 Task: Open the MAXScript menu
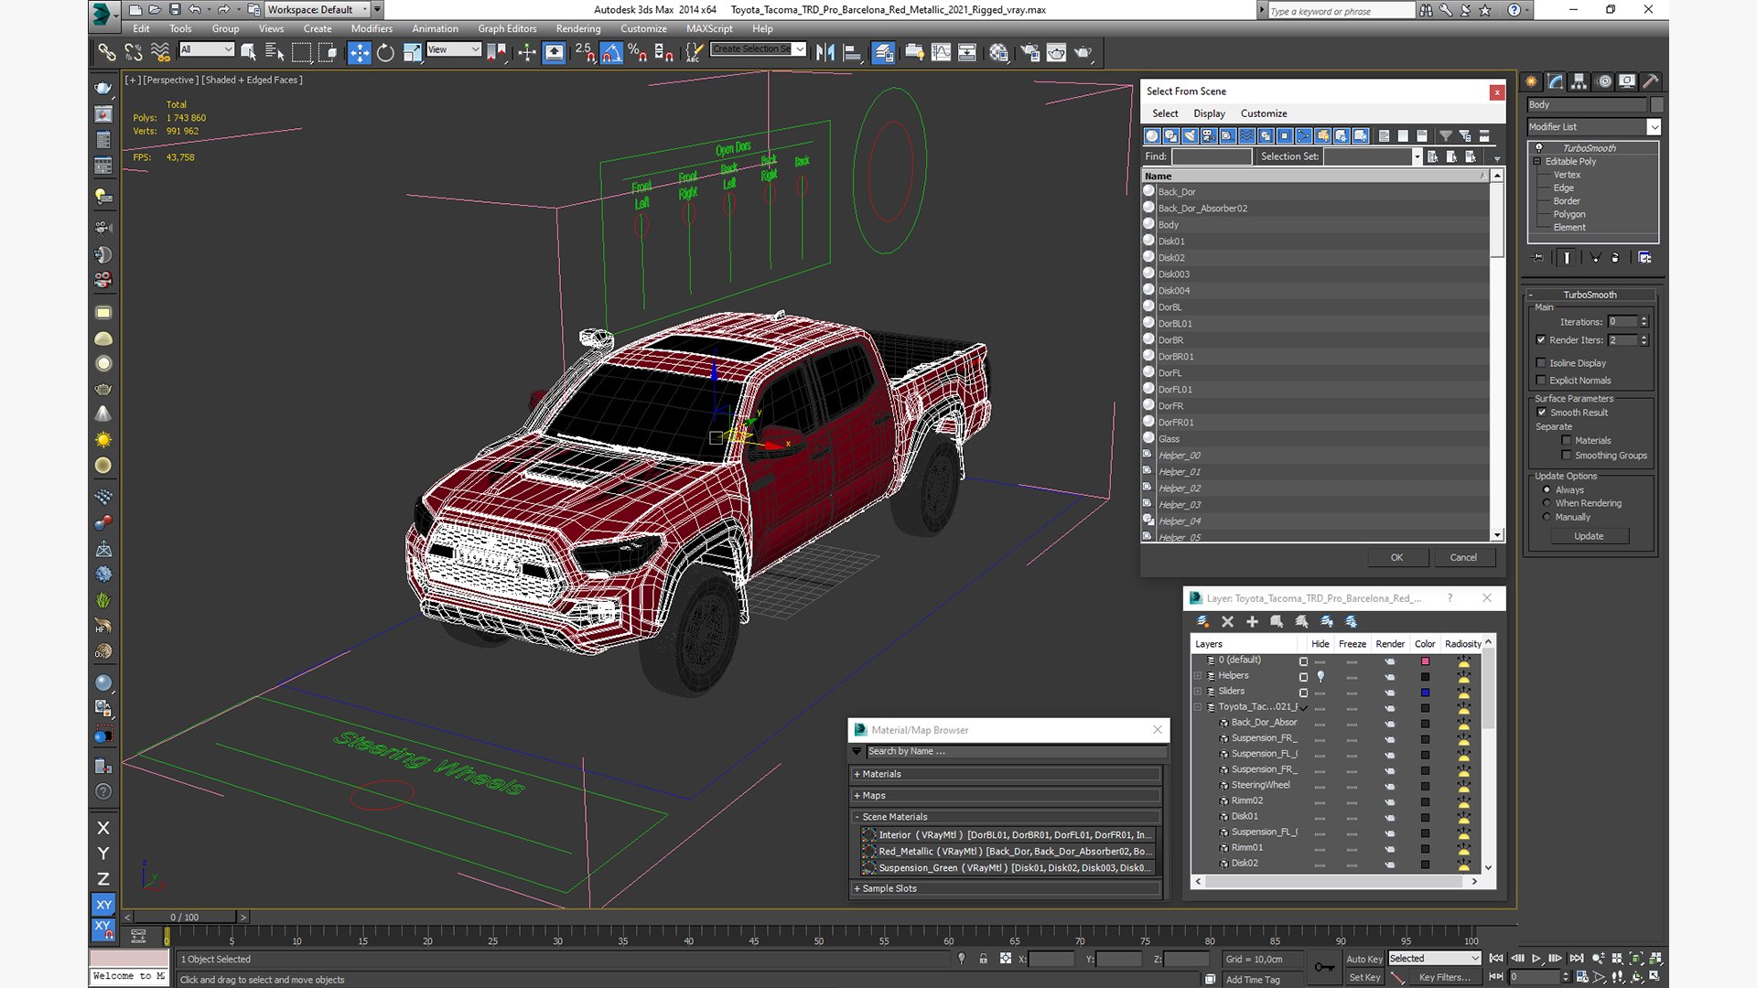coord(709,28)
